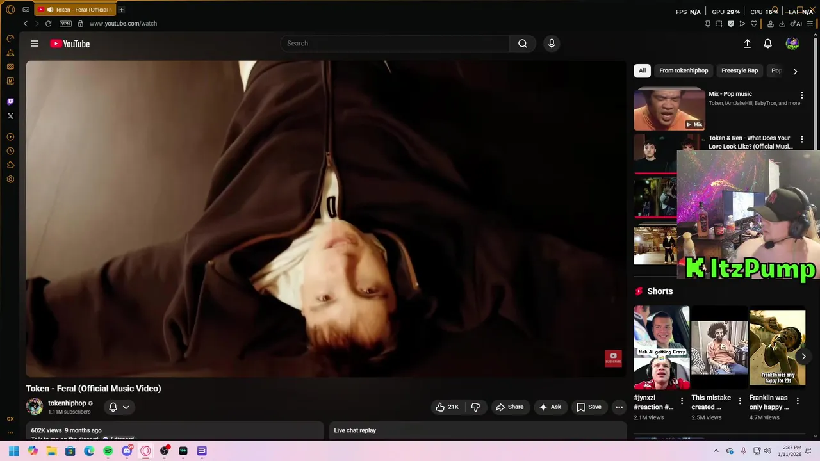Show hidden system tray icons
The image size is (820, 461).
click(x=716, y=451)
